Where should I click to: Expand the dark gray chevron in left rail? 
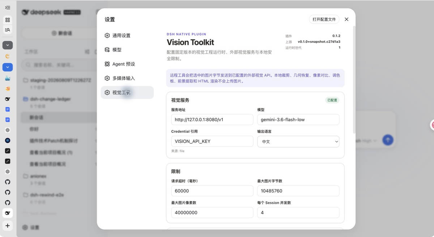pyautogui.click(x=8, y=45)
